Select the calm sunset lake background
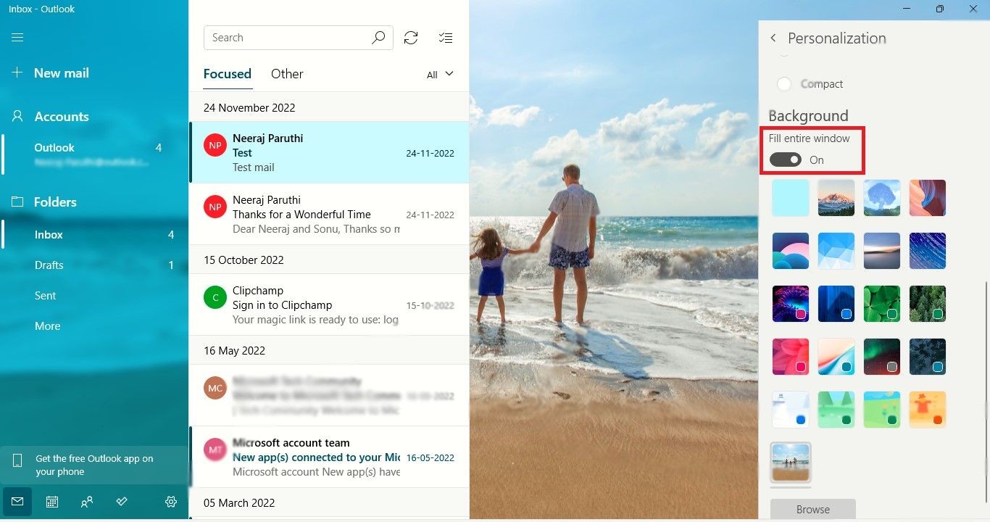Image resolution: width=990 pixels, height=522 pixels. (882, 251)
